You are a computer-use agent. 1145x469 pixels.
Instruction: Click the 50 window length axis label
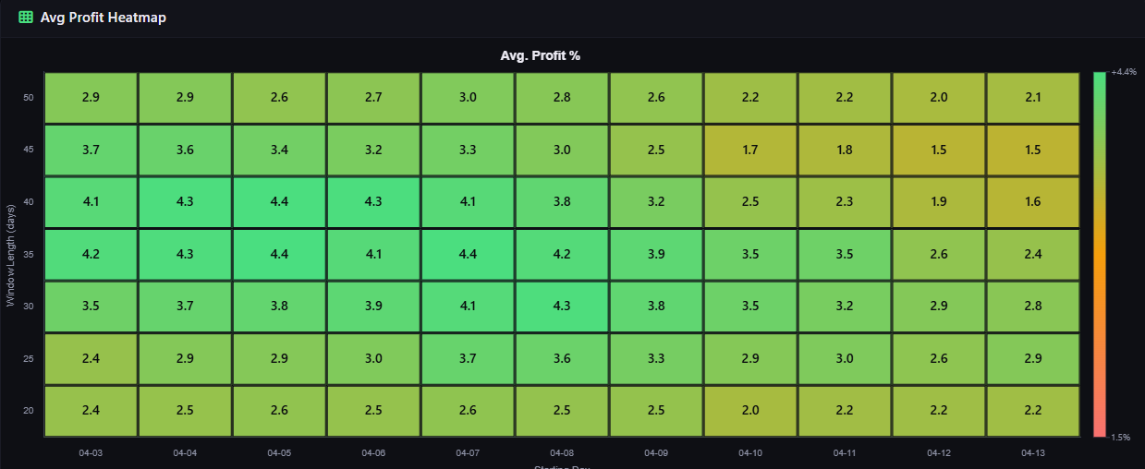point(28,97)
